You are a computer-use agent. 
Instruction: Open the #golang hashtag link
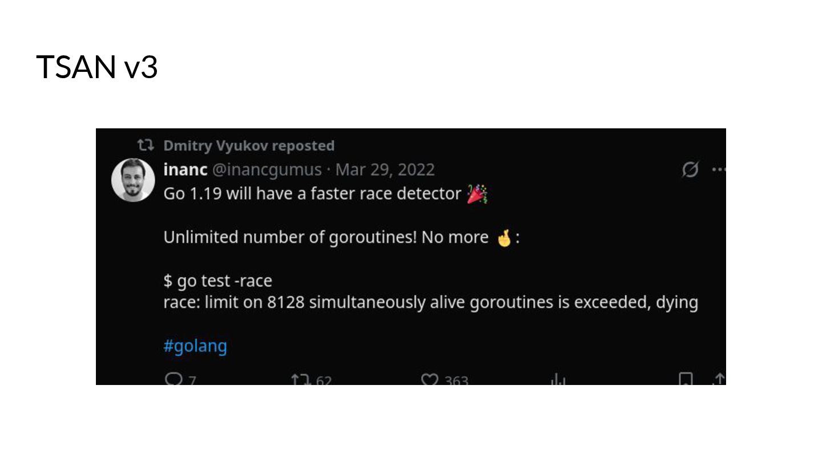195,346
